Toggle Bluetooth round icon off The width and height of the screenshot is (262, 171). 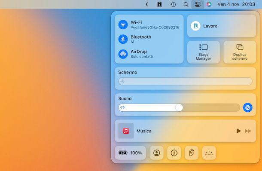click(123, 39)
